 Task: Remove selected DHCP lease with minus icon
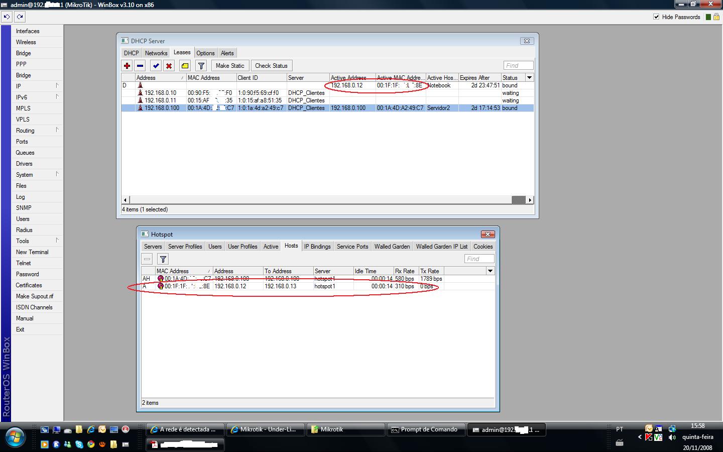coord(140,66)
